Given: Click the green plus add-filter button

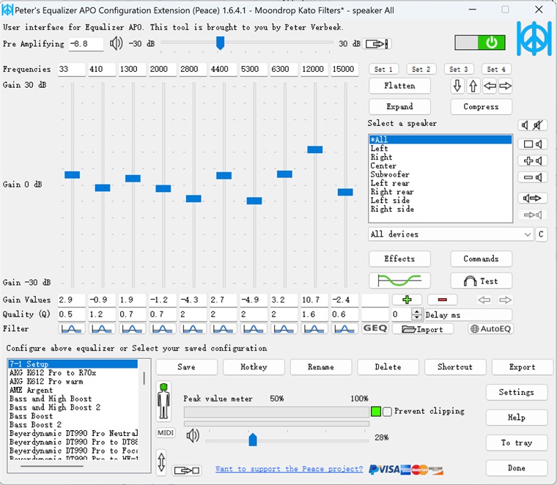Looking at the screenshot, I should (406, 300).
